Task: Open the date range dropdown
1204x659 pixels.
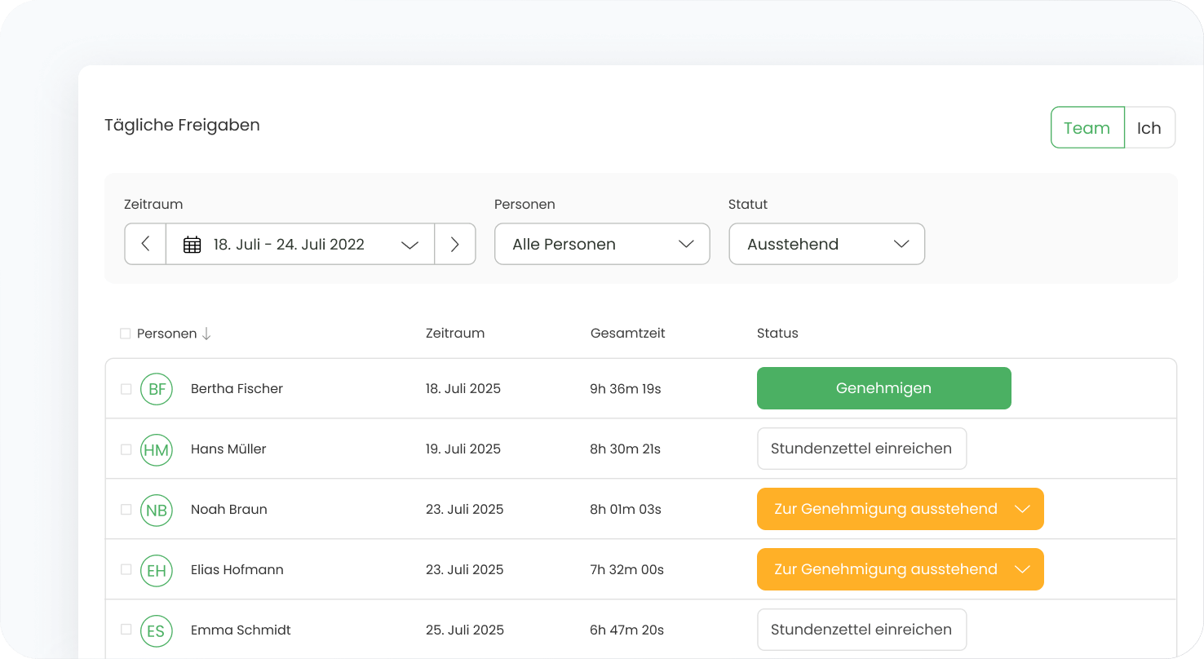Action: coord(300,244)
